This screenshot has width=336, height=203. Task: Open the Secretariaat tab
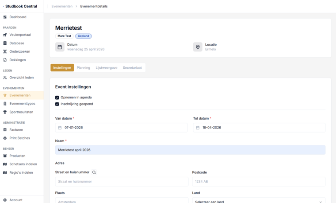click(x=132, y=68)
